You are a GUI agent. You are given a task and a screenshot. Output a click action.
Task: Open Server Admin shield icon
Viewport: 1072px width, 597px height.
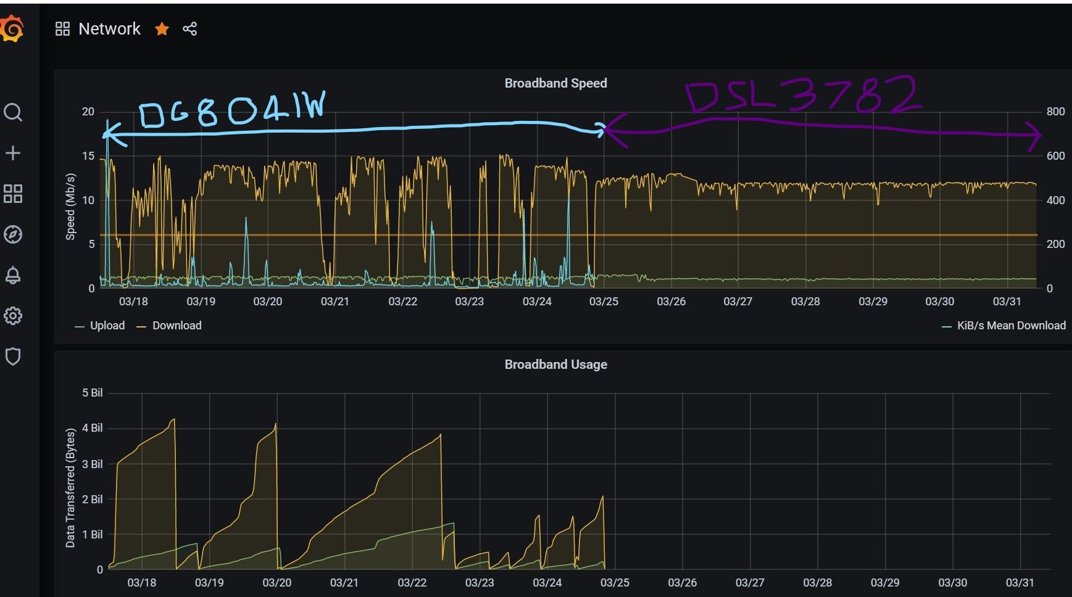pos(13,356)
